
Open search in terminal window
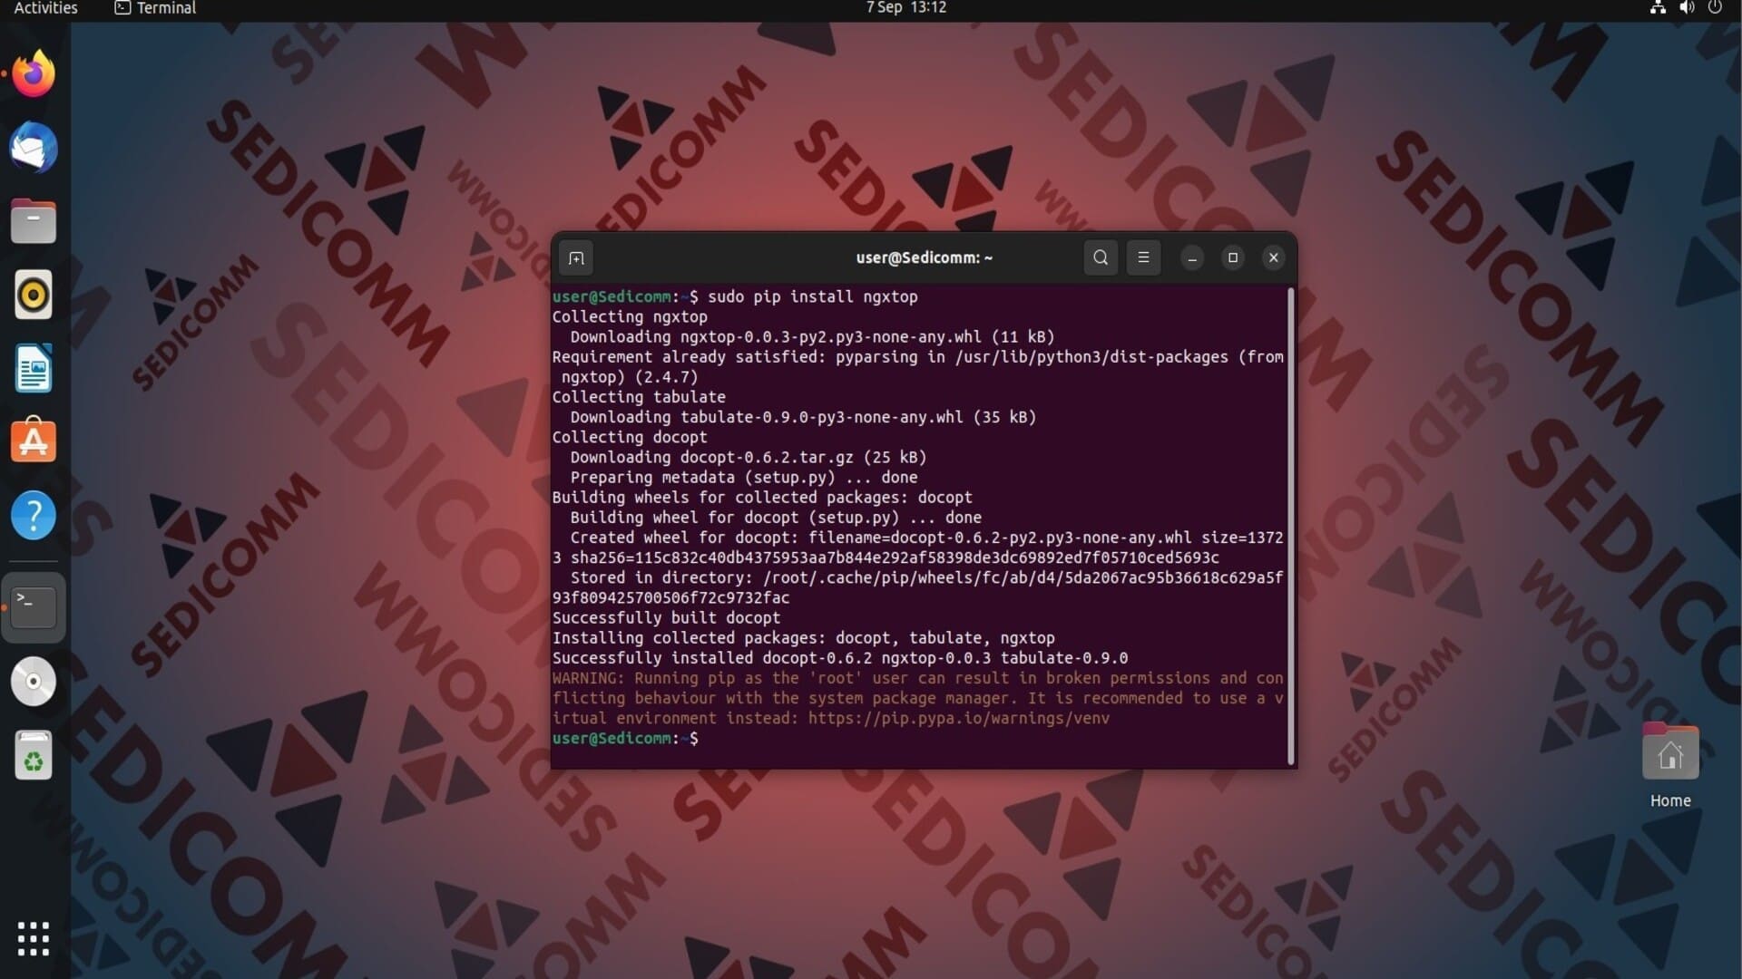[1101, 257]
